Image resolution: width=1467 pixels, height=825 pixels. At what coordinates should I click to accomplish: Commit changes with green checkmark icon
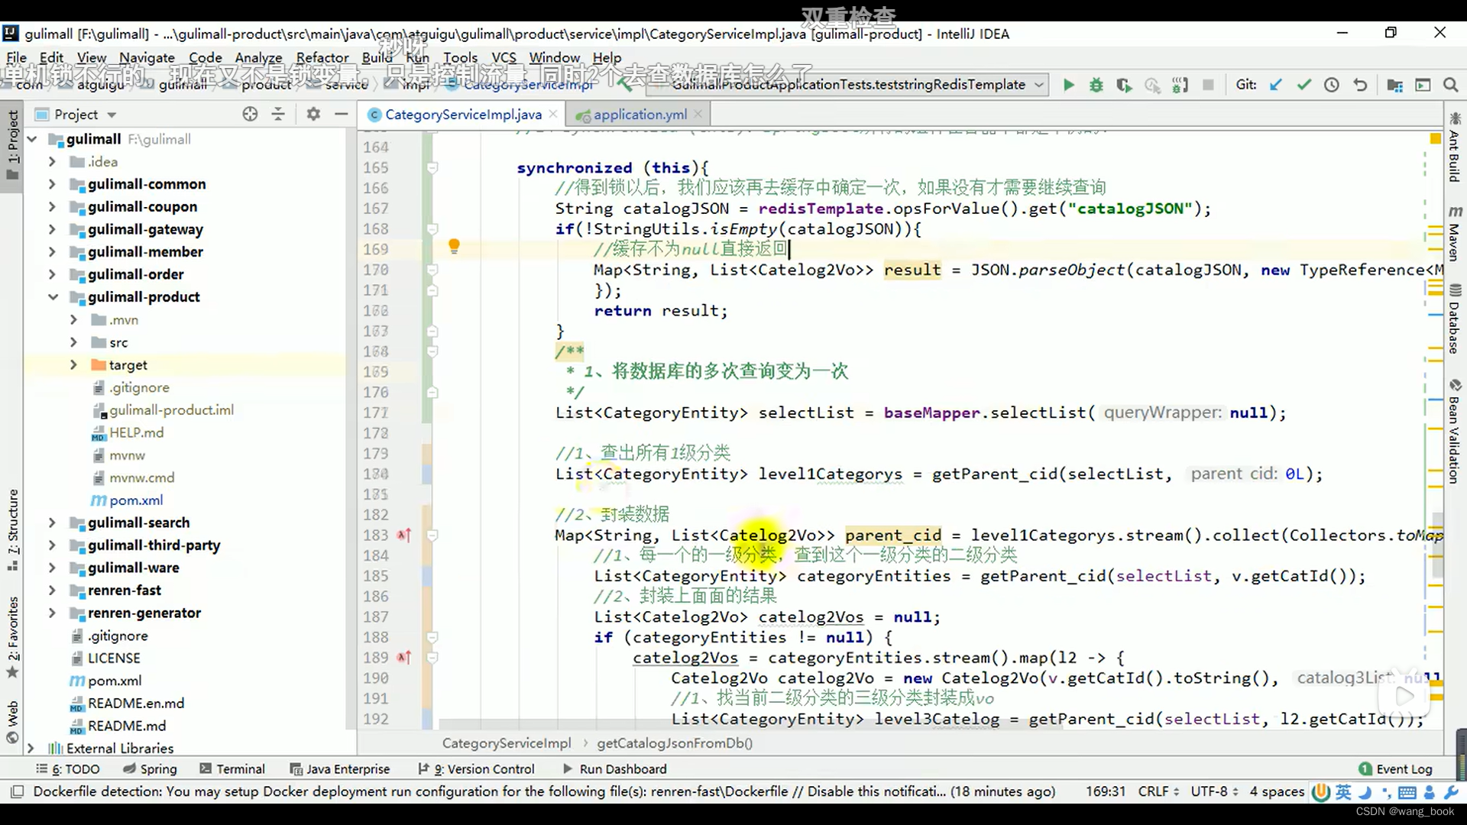[x=1303, y=85]
